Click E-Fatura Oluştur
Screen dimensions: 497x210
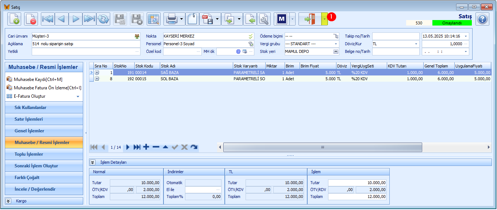30,96
